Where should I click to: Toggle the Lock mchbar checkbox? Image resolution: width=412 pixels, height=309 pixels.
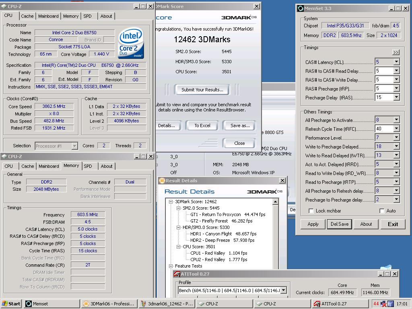(x=311, y=211)
